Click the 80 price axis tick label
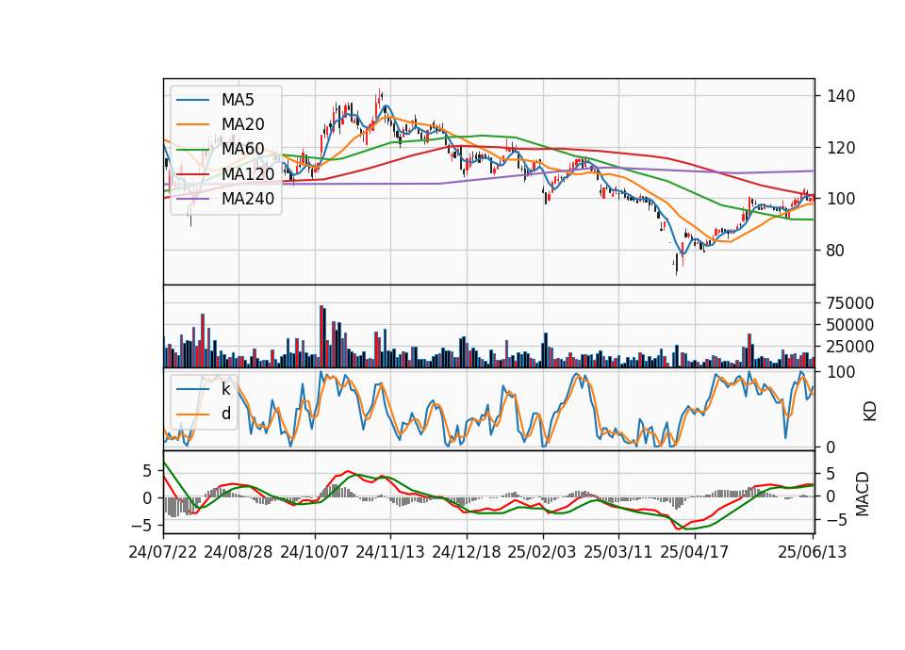The height and width of the screenshot is (650, 905). (836, 251)
